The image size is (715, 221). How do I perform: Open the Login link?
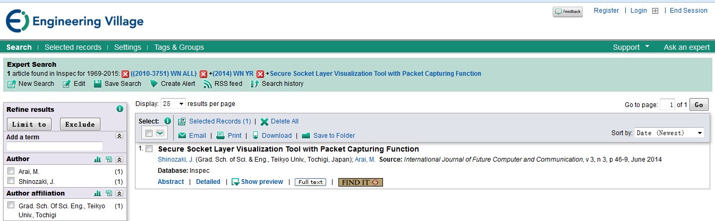pyautogui.click(x=639, y=11)
